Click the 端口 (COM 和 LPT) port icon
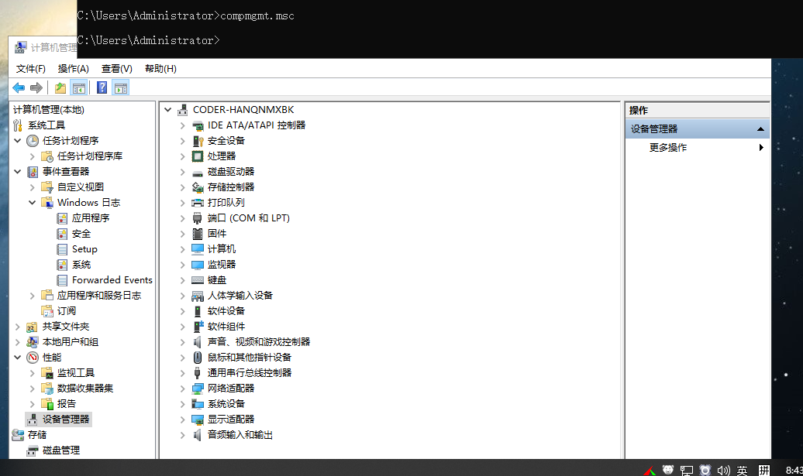803x476 pixels. click(198, 218)
